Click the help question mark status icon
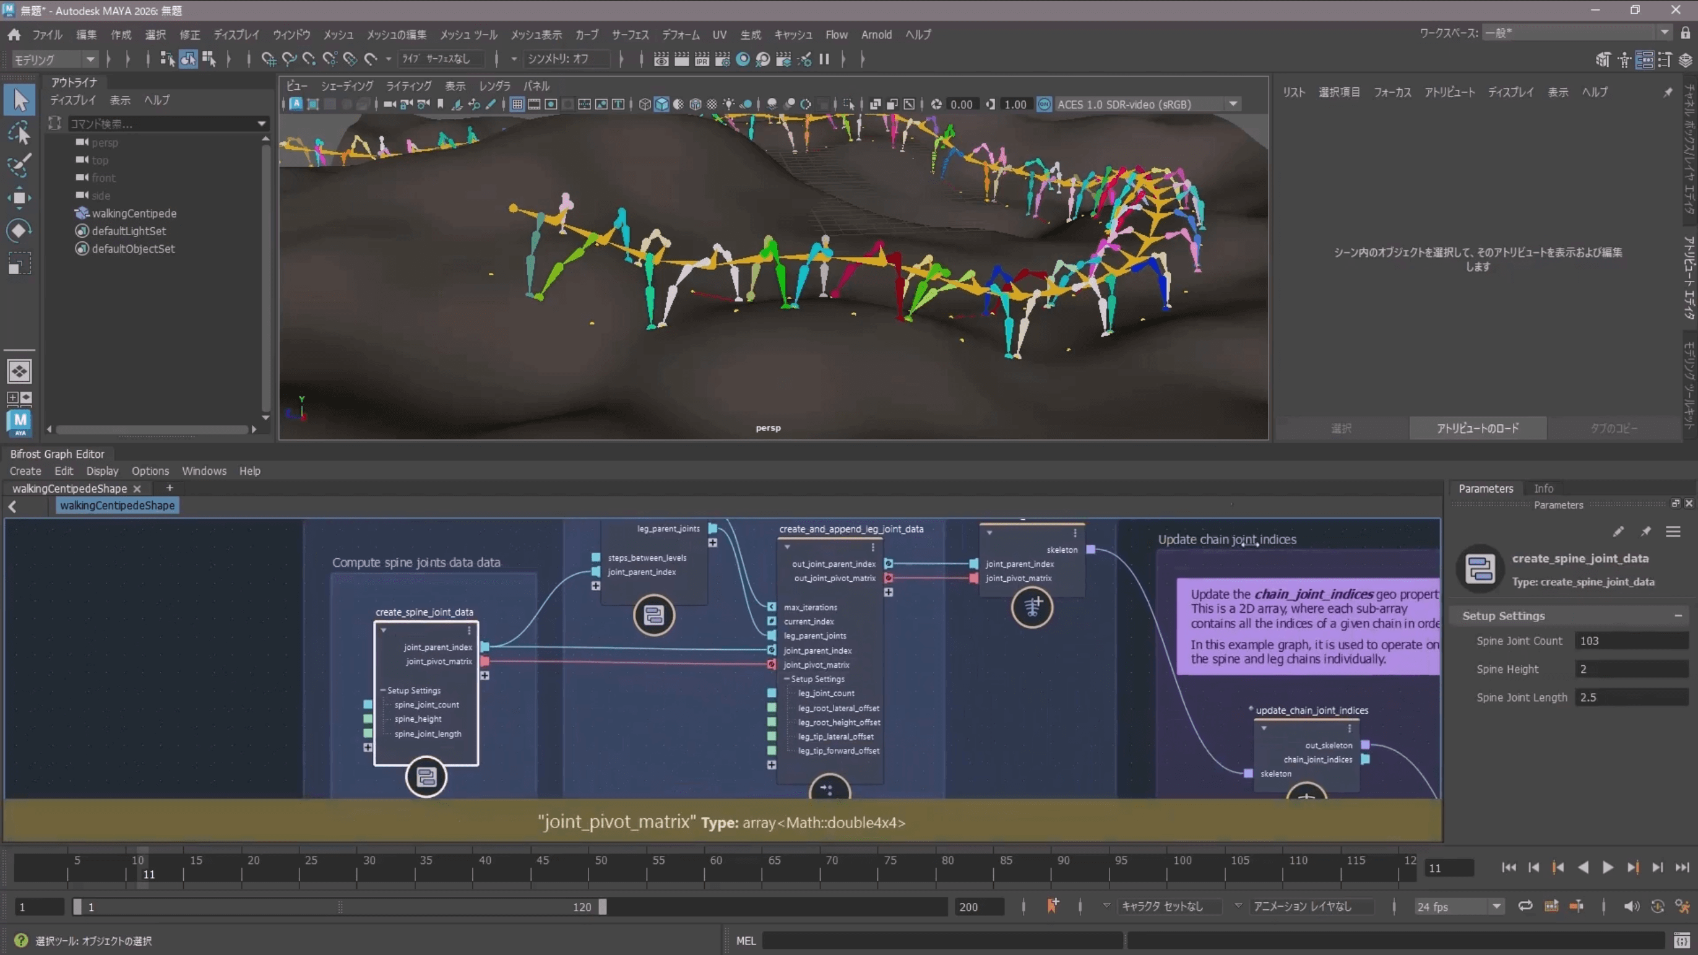This screenshot has height=955, width=1698. coord(21,941)
